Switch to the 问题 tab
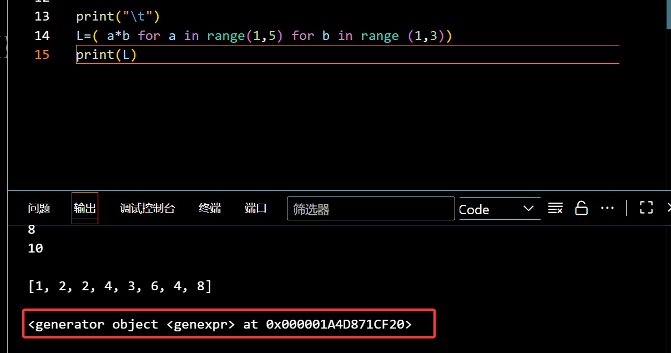671x353 pixels. [39, 209]
